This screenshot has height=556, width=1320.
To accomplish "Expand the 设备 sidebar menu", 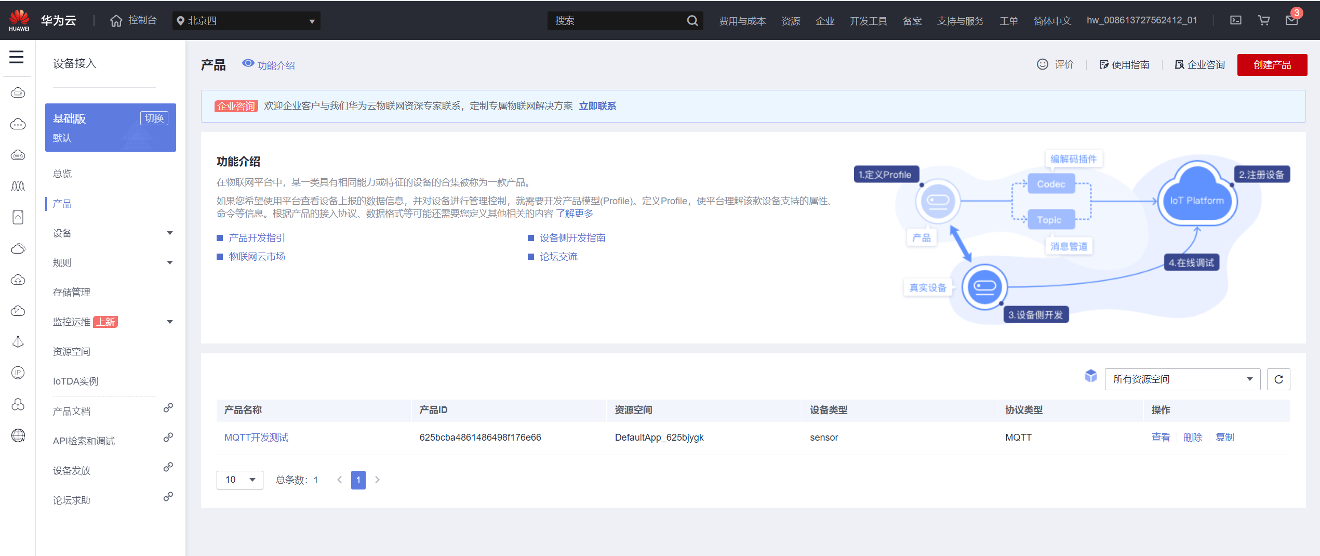I will (x=169, y=233).
